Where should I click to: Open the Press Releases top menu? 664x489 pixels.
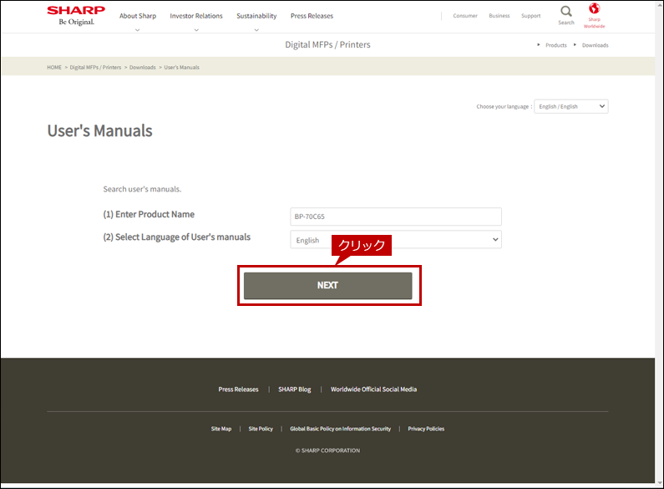(x=312, y=16)
